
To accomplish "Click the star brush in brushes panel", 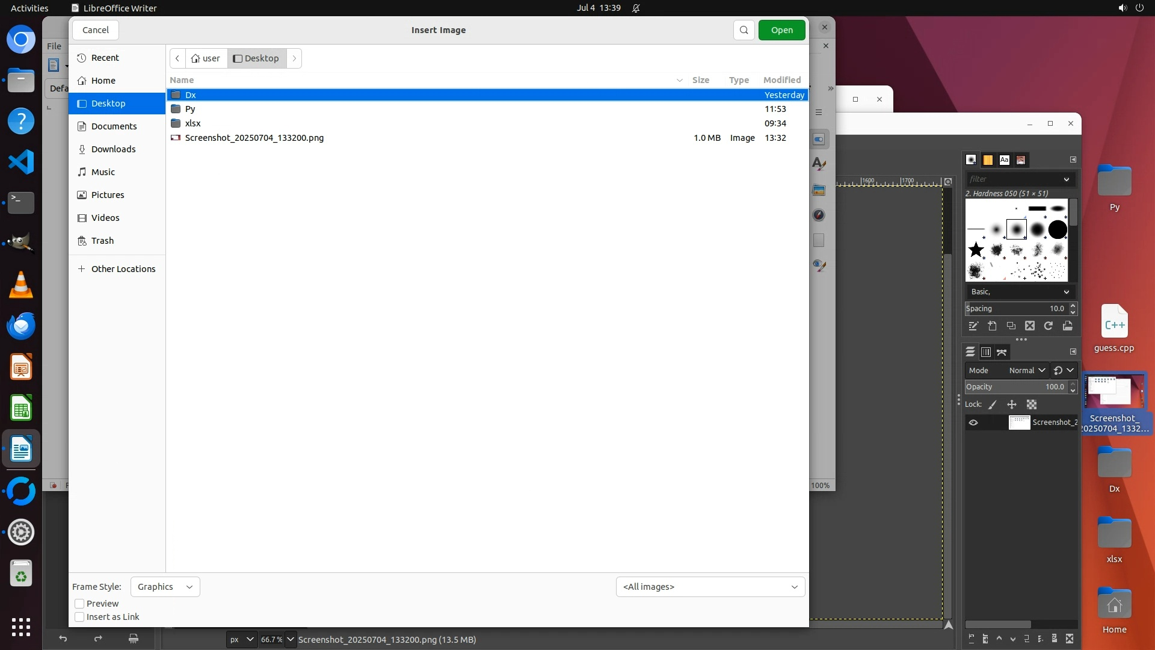I will click(x=976, y=250).
